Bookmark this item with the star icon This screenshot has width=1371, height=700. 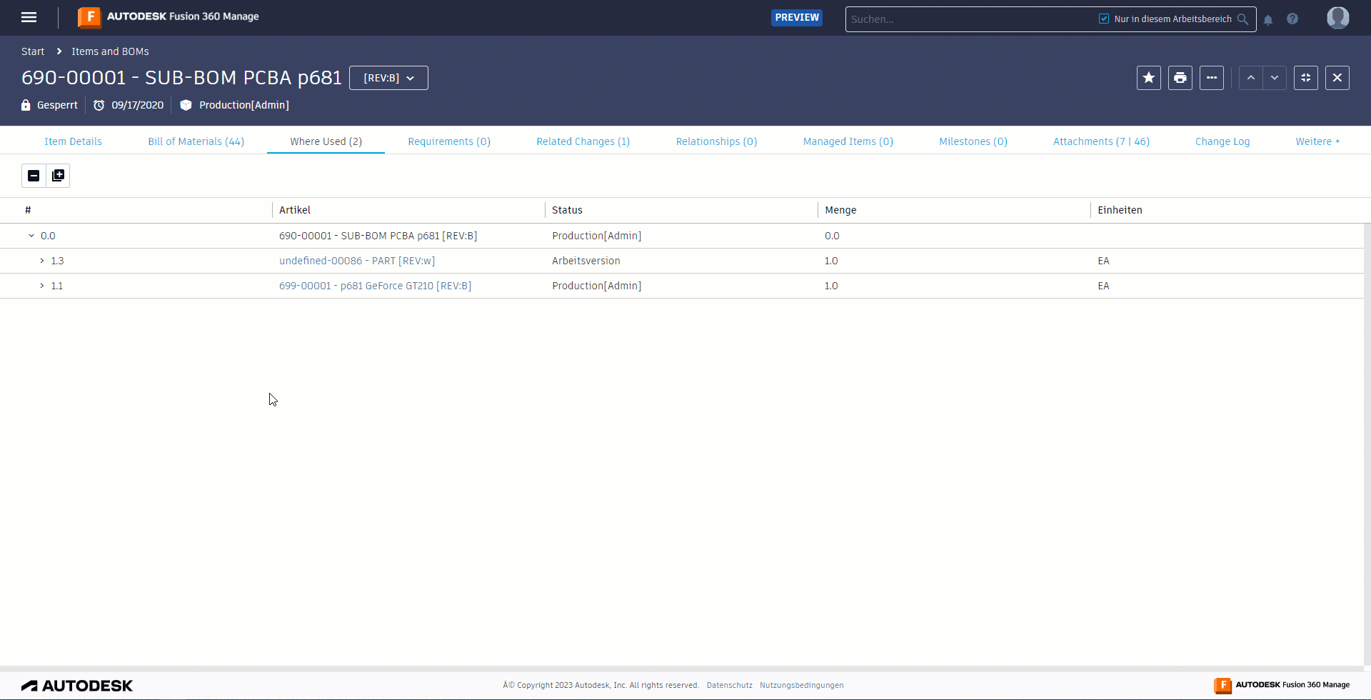click(1149, 78)
